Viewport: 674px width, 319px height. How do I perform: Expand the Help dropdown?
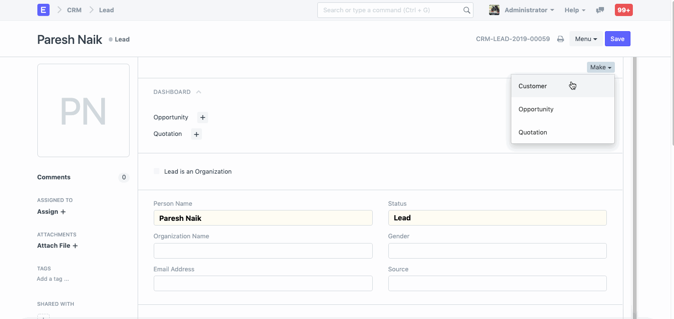click(x=575, y=10)
